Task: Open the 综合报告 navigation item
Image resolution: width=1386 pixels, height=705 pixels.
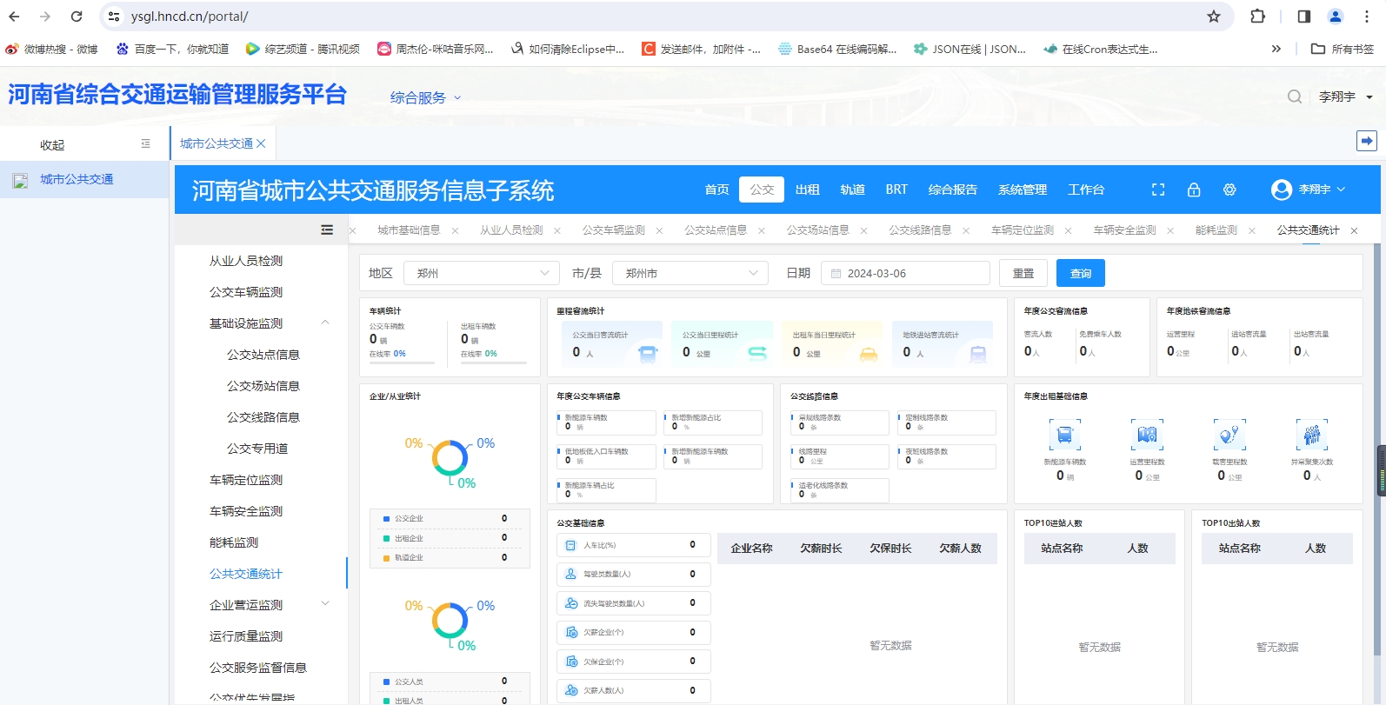Action: point(952,190)
